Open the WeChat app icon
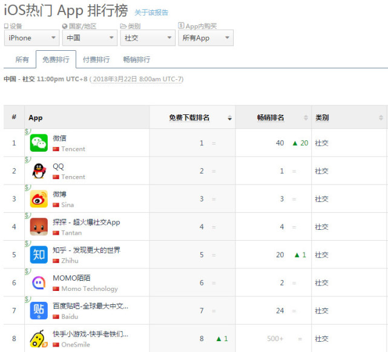This screenshot has height=352, width=388. [39, 143]
